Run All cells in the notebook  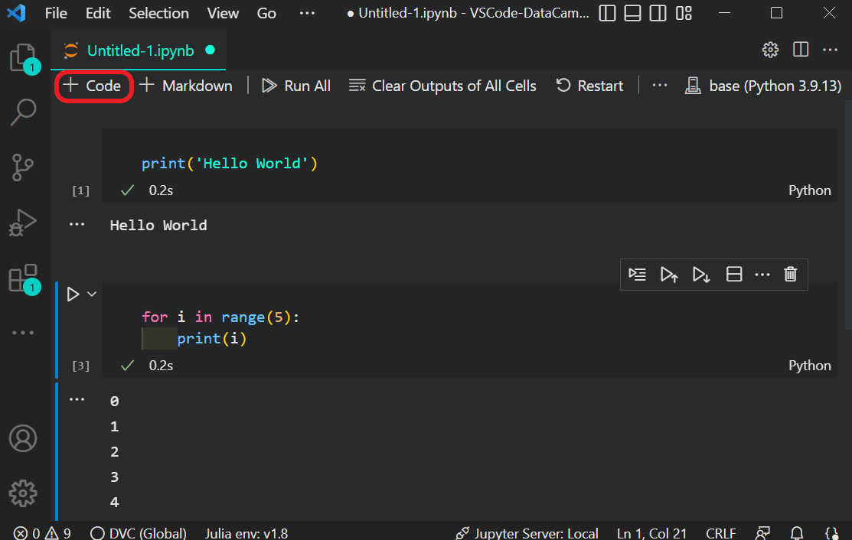[295, 86]
